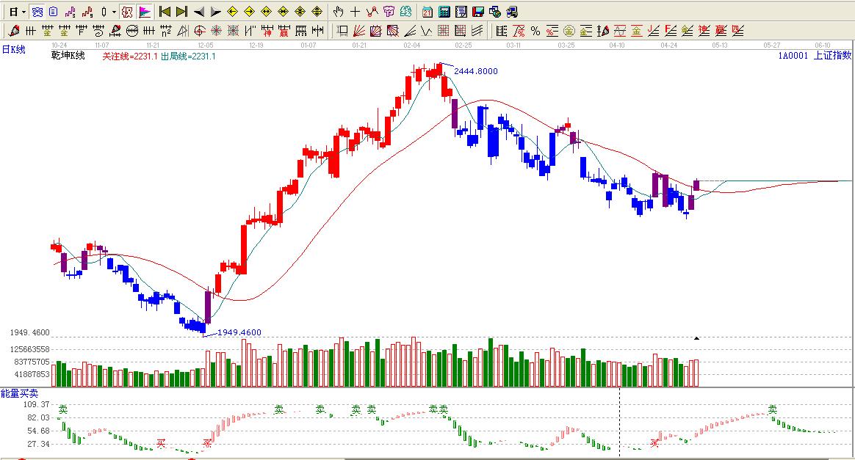Choose the fan lines drawing tool

[x=359, y=31]
